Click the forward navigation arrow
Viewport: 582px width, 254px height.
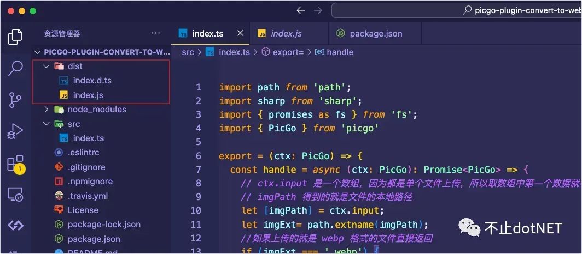318,11
